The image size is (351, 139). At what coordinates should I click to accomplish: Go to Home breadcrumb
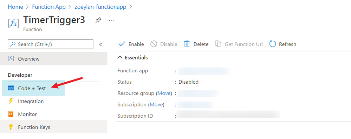point(15,7)
